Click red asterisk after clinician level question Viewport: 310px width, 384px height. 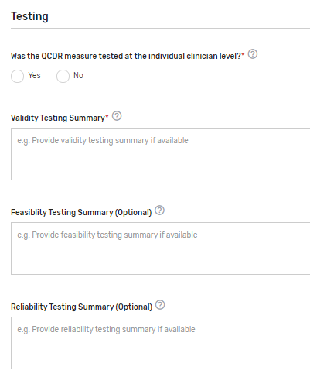[243, 54]
